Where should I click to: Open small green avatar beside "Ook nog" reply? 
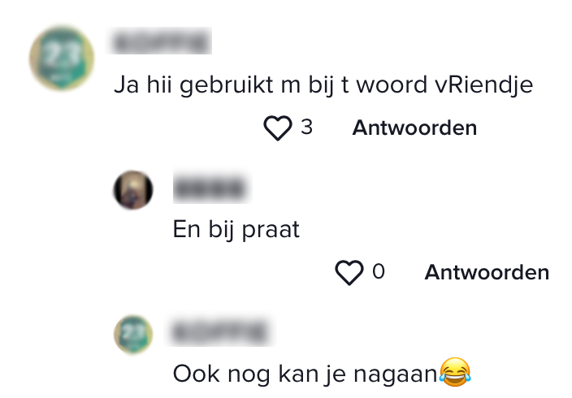133,335
